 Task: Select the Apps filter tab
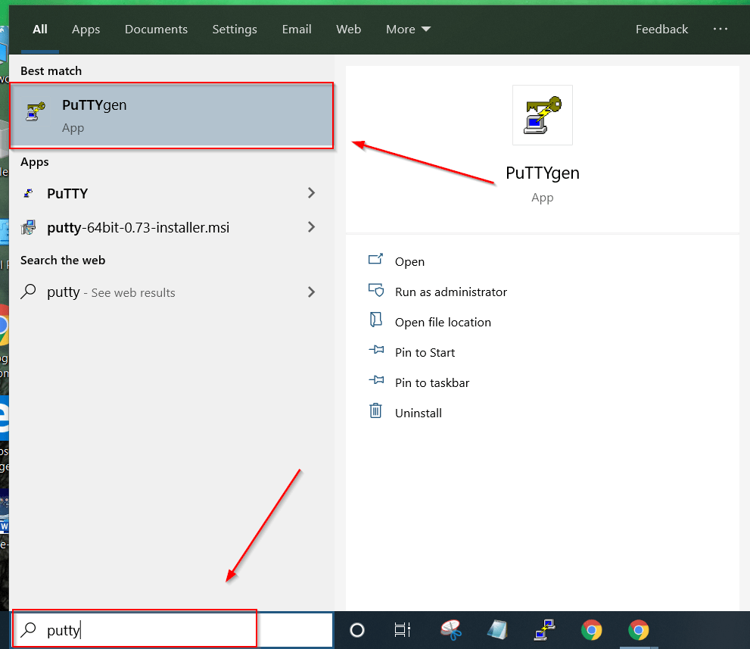pos(86,30)
